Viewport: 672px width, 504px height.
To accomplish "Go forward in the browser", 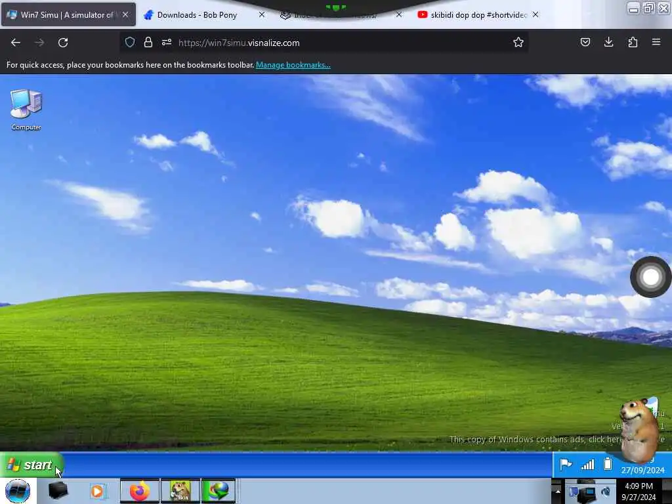I will pyautogui.click(x=39, y=43).
